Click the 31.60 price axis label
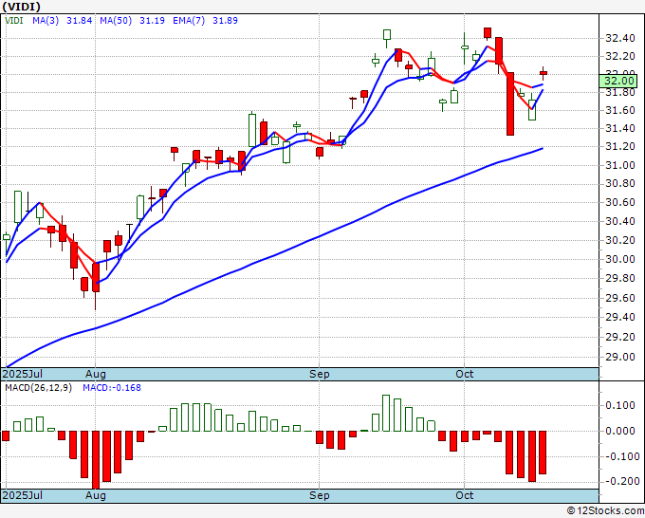The width and height of the screenshot is (645, 518). point(620,110)
